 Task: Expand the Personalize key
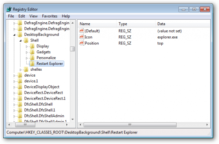point(27,58)
